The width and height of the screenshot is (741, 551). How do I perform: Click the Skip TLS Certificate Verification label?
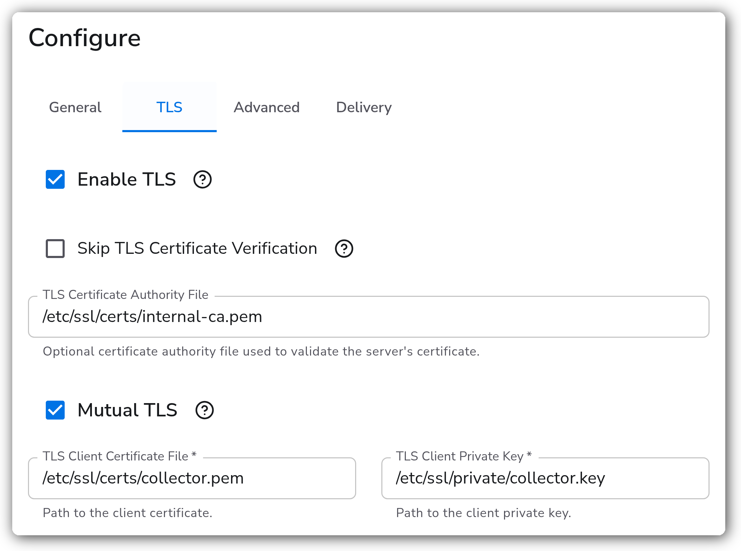point(197,249)
